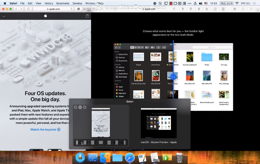Click the macOS - Mojave Preview - Apple label
The height and width of the screenshot is (164, 260).
click(158, 142)
